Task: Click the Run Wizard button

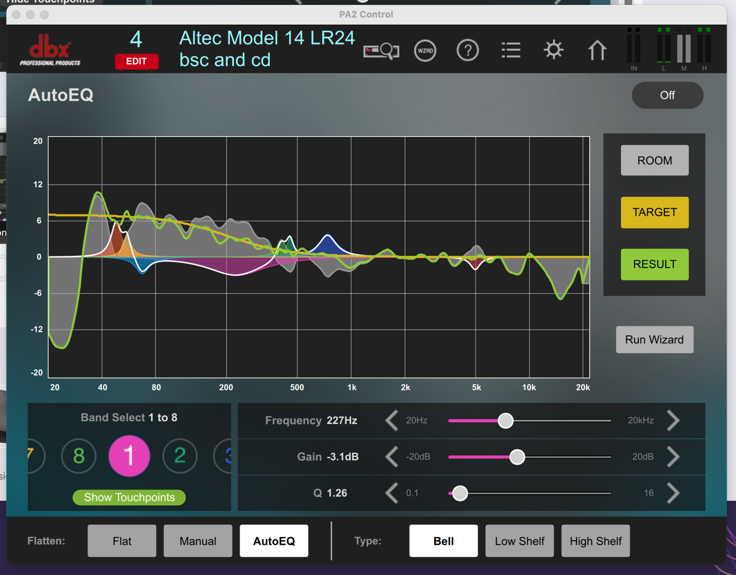Action: pyautogui.click(x=654, y=340)
